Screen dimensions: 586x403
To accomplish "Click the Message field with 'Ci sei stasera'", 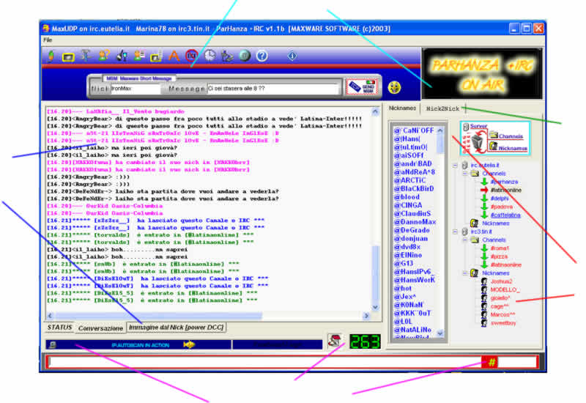I will tap(272, 89).
